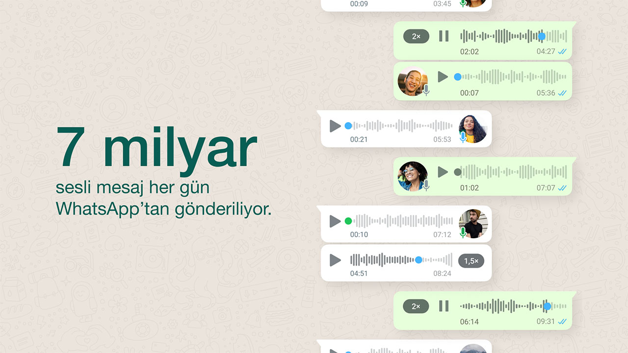Image resolution: width=628 pixels, height=353 pixels.
Task: Click the sender avatar on the 05:36 message
Action: click(412, 81)
